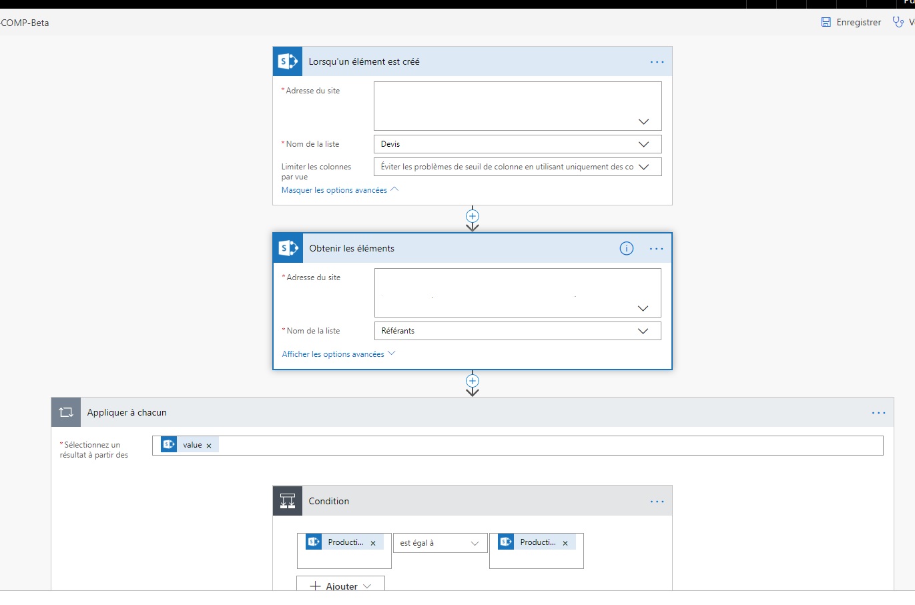Click the 'Lorsqu'un élément est créé' header title
Screen dimensions: 915x605
[364, 61]
